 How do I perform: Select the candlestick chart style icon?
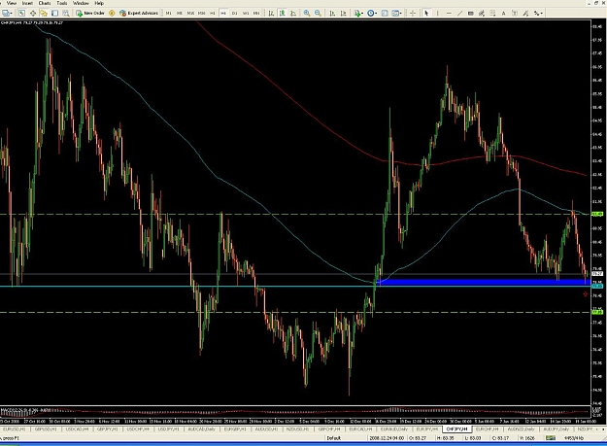pos(283,14)
